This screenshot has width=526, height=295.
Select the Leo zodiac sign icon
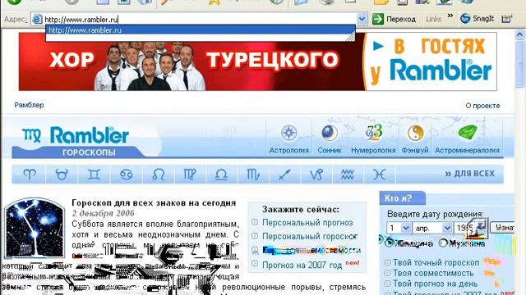[x=158, y=175]
